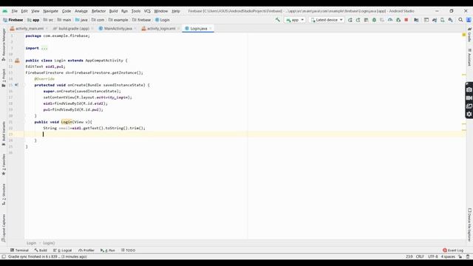473x266 pixels.
Task: Toggle the Structure sidebar panel
Action: 4,194
